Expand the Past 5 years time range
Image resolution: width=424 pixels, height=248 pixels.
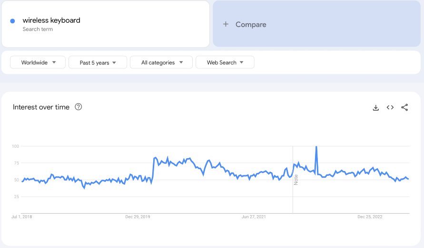click(x=98, y=62)
